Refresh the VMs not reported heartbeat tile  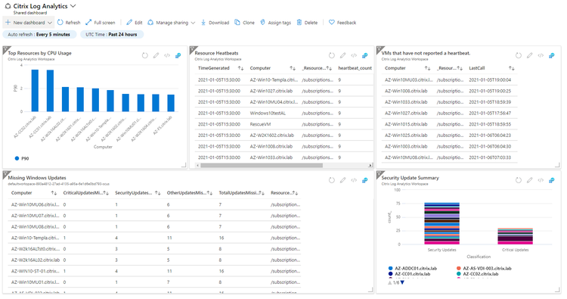[x=519, y=55]
